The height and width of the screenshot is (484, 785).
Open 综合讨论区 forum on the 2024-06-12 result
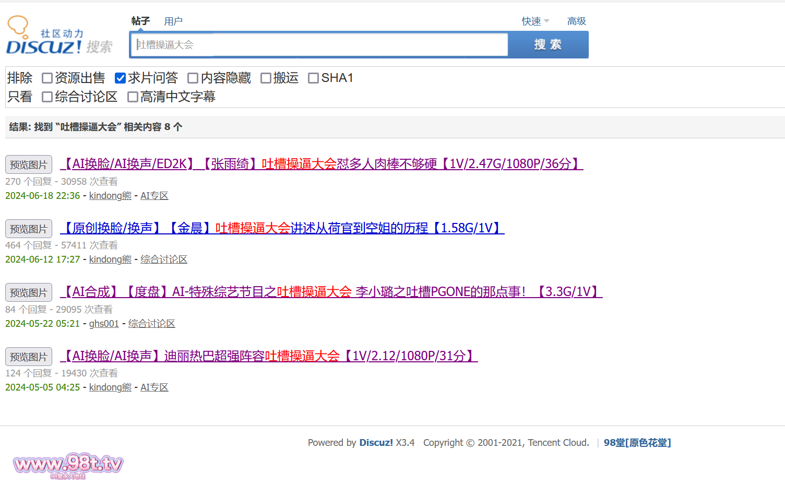click(x=164, y=259)
